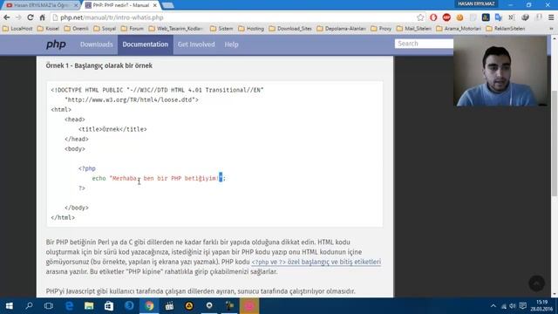This screenshot has width=558, height=314.
Task: Open the Windows Store taskbar icon
Action: tap(109, 306)
